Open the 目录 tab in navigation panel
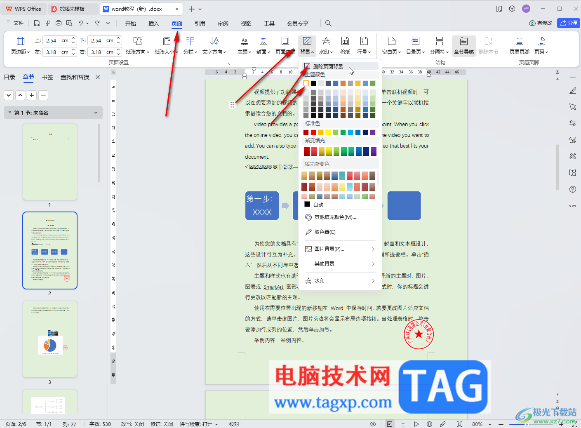 tap(9, 77)
